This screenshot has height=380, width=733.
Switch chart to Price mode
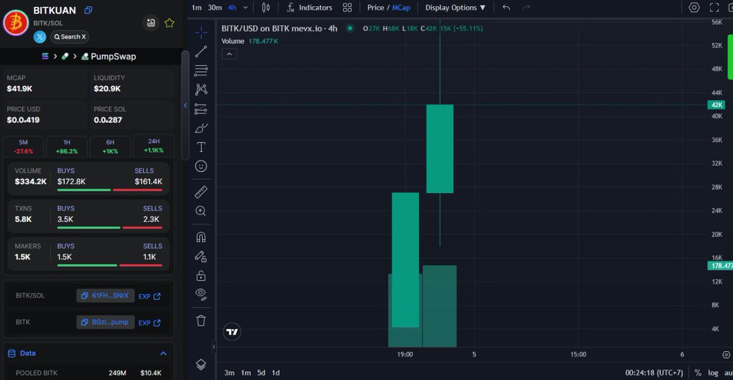(376, 7)
